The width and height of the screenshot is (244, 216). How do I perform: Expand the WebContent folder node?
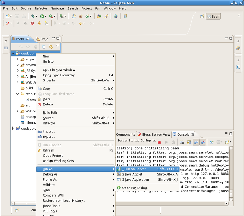pos(18,111)
